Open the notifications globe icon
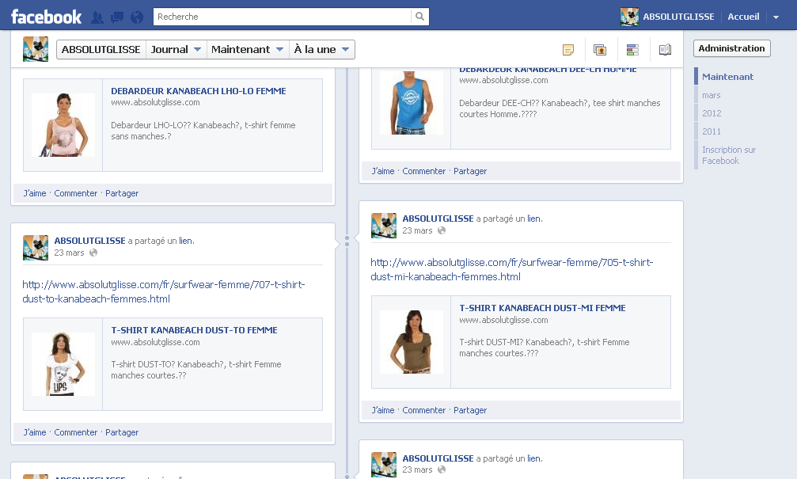The width and height of the screenshot is (797, 479). click(x=137, y=17)
